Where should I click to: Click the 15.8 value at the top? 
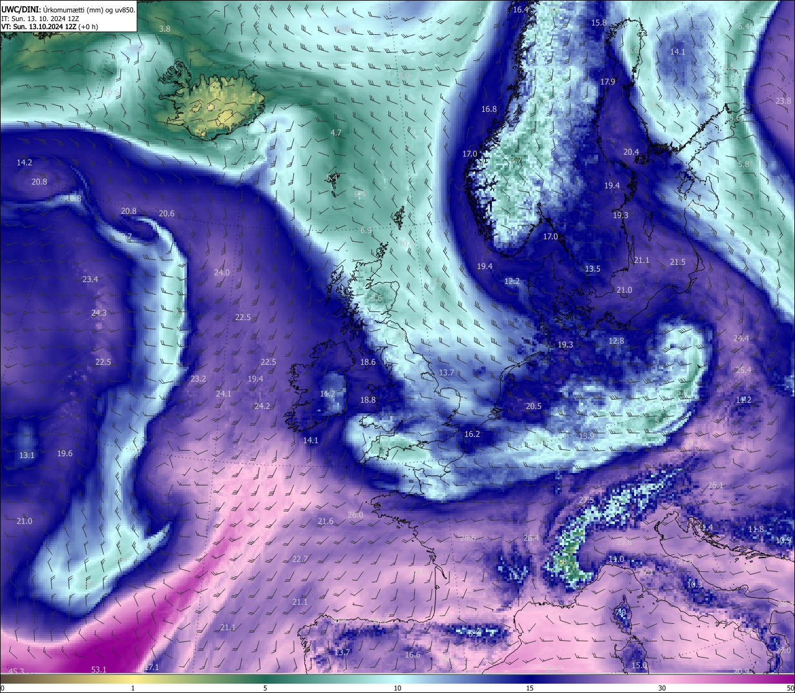click(x=599, y=22)
